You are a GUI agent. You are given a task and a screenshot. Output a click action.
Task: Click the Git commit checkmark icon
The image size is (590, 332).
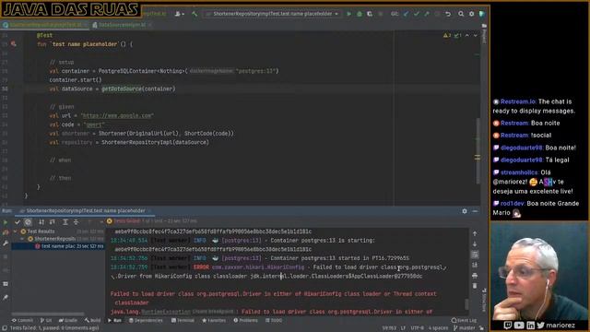click(416, 14)
